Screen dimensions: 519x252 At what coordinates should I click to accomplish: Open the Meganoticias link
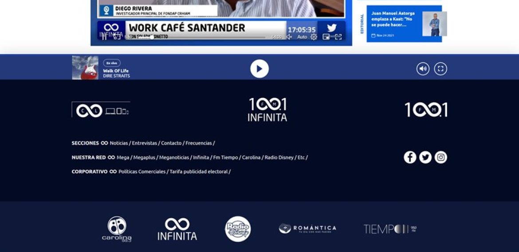[x=174, y=157]
